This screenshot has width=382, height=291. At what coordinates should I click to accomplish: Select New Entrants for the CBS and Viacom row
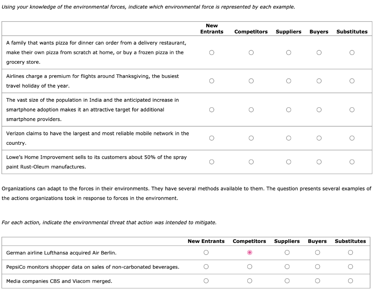tap(207, 281)
